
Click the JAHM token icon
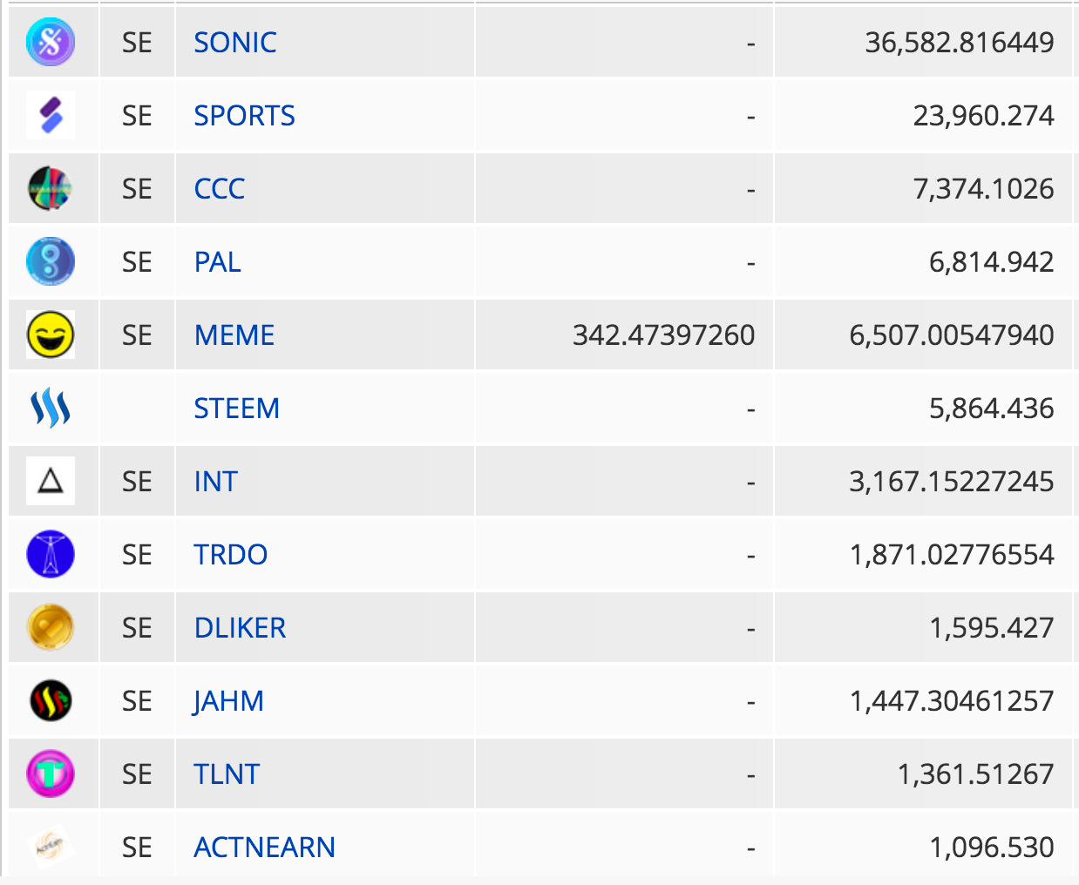click(x=51, y=700)
